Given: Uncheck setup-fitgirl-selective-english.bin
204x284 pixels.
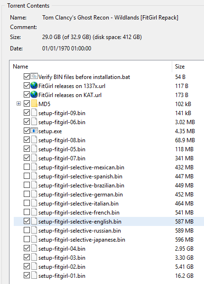Looking at the screenshot, I should point(27,221).
